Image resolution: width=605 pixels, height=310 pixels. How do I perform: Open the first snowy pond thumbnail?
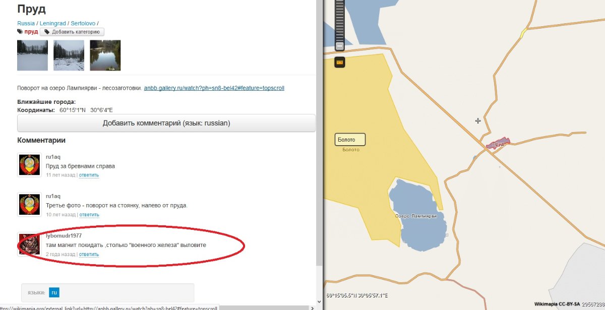[32, 55]
